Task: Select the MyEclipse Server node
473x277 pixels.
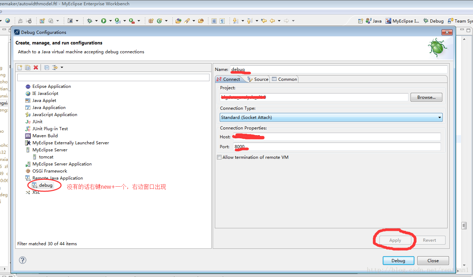Action: click(46, 150)
